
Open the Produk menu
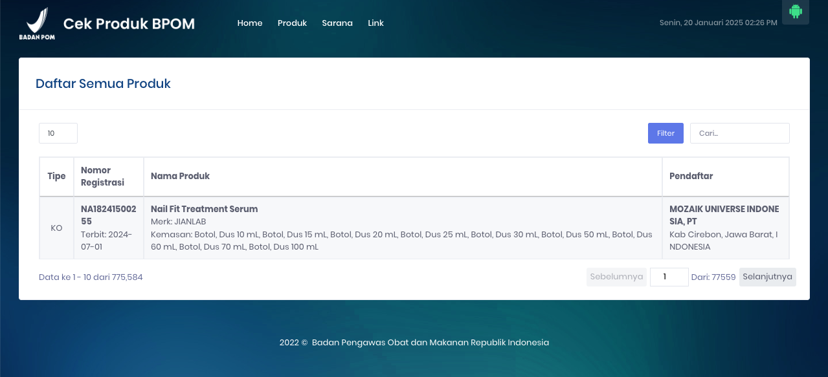pos(292,23)
